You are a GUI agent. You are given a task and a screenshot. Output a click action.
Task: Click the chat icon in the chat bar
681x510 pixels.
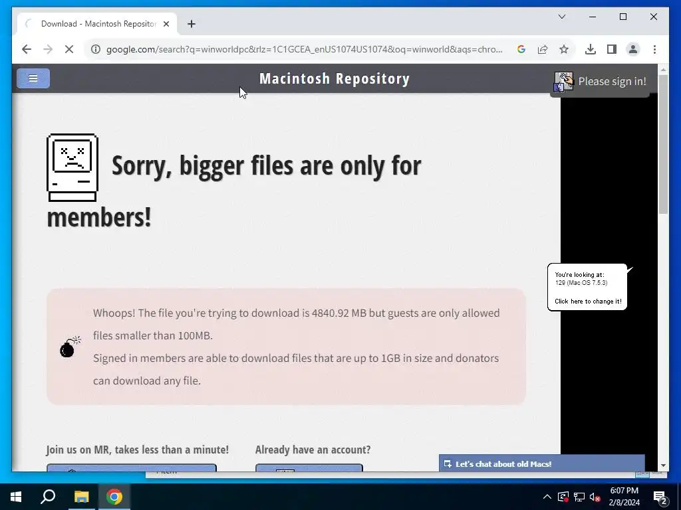[448, 464]
